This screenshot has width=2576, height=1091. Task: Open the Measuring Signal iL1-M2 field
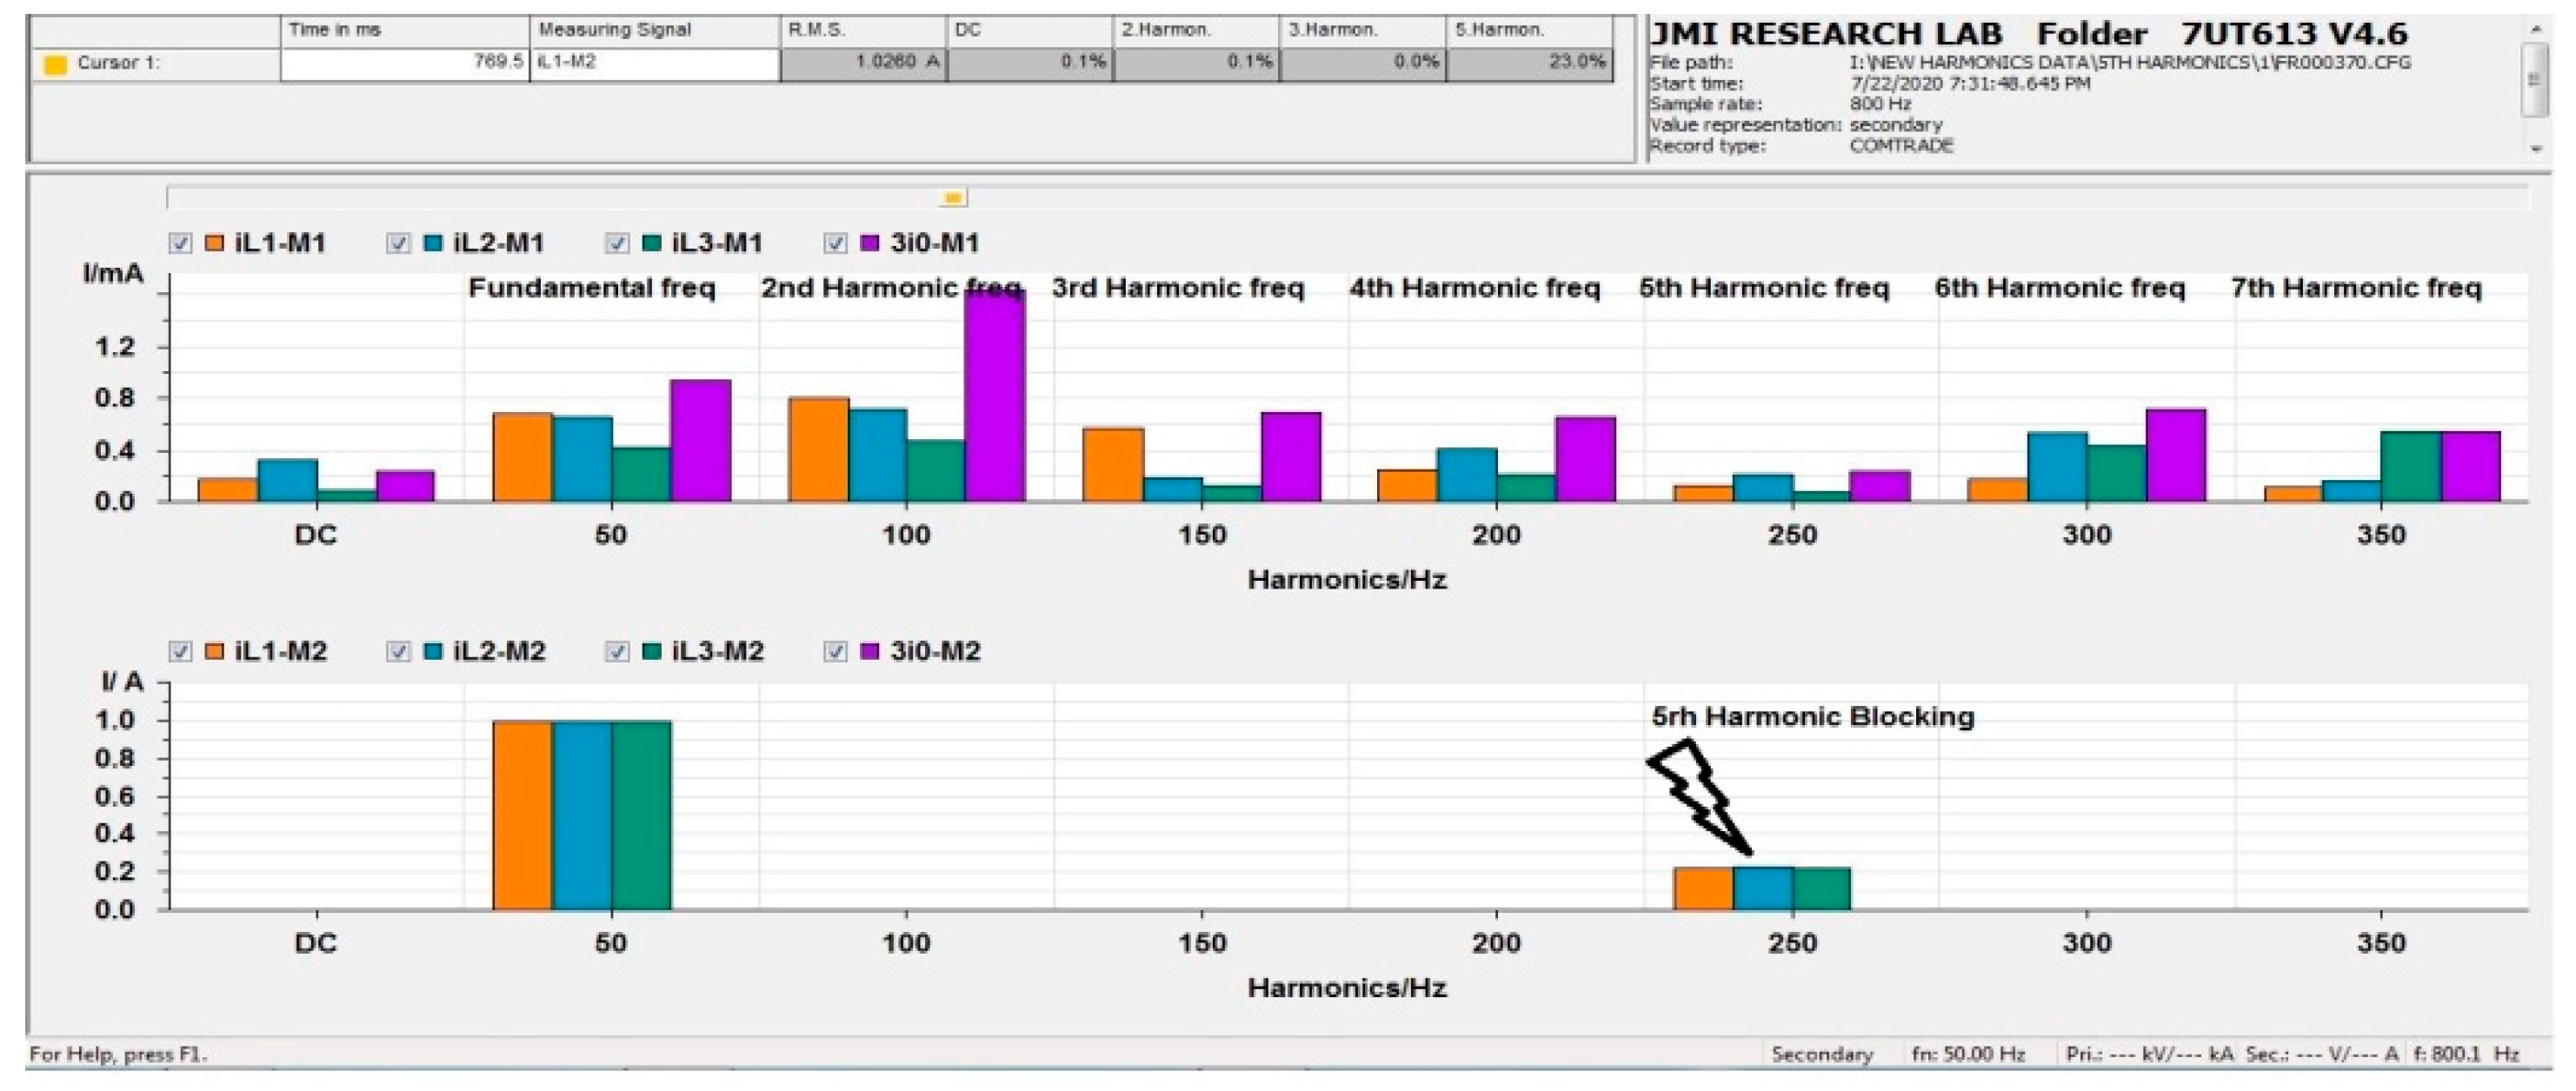pos(653,63)
